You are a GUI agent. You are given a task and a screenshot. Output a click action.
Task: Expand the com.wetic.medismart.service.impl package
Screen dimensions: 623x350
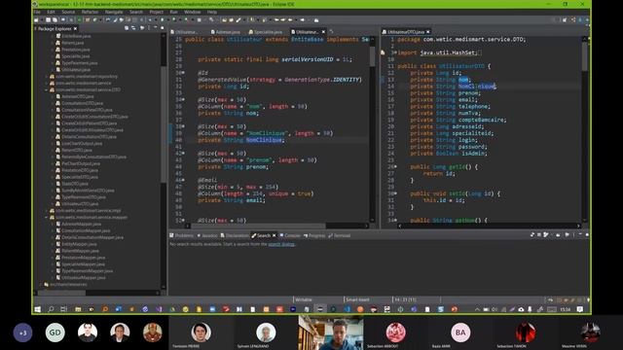pyautogui.click(x=47, y=211)
